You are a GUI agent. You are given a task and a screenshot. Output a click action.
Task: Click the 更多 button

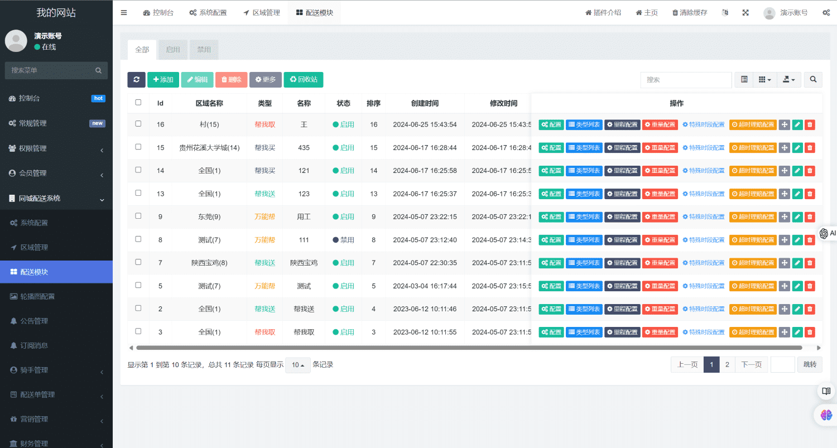[x=266, y=80]
